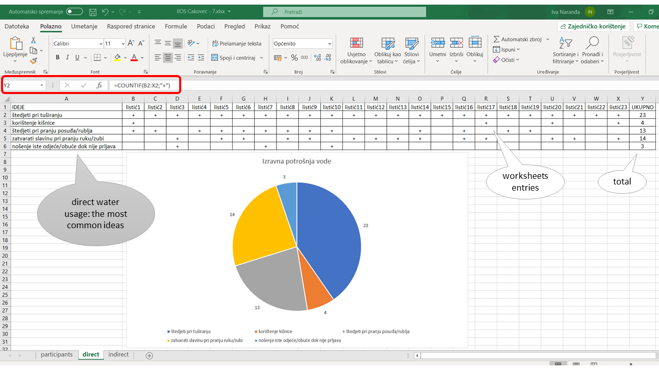Click the Borders icon
This screenshot has height=370, width=659.
(x=97, y=58)
